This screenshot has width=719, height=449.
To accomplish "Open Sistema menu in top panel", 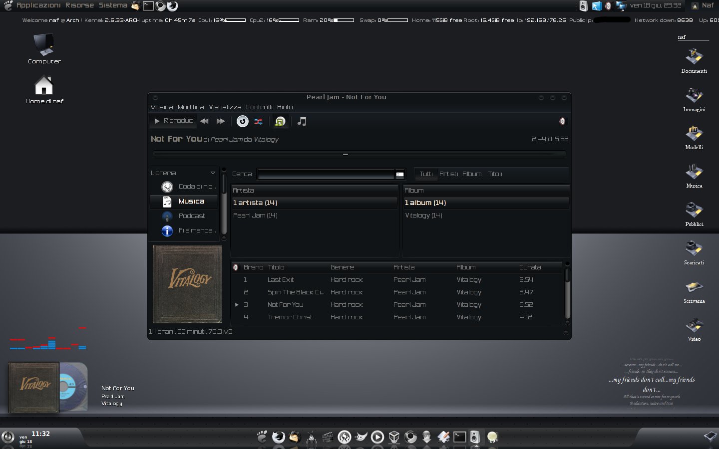I will [x=113, y=5].
